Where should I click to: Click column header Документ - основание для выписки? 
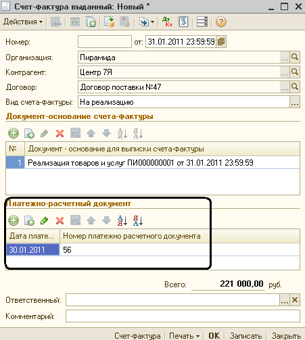[x=162, y=149]
